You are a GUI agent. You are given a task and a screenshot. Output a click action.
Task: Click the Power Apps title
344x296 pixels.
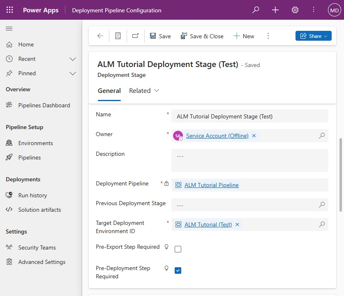[x=41, y=10]
